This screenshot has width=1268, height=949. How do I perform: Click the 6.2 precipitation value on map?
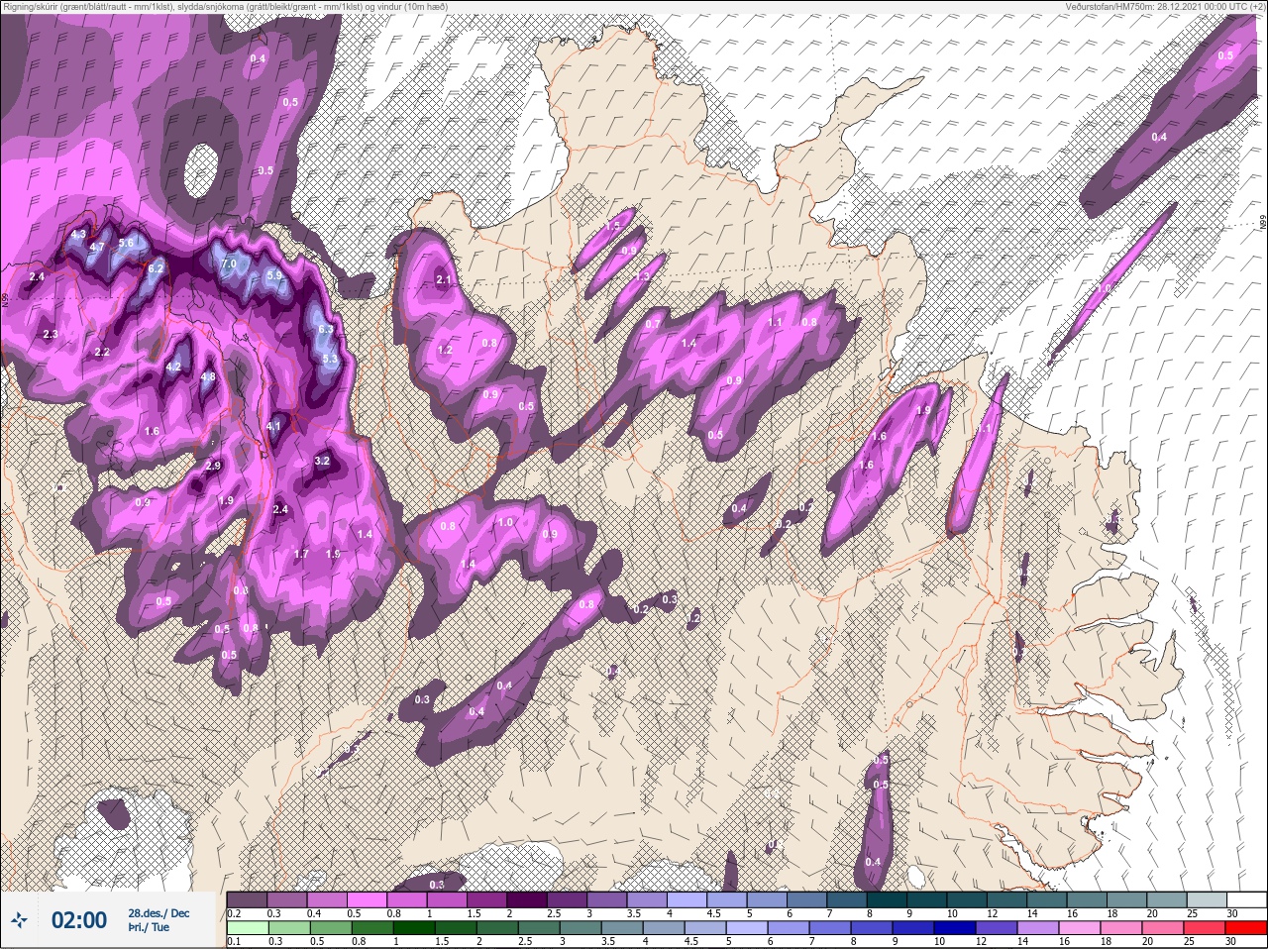[x=156, y=268]
